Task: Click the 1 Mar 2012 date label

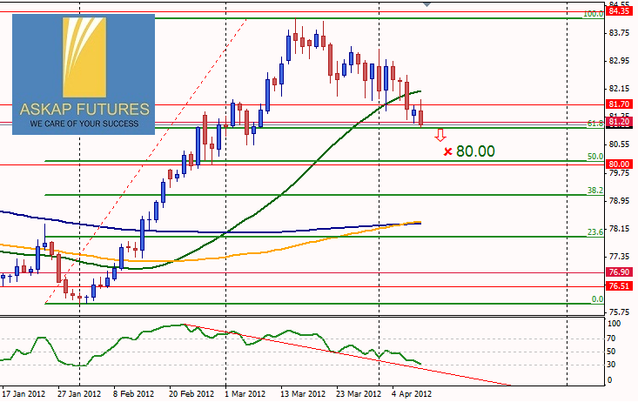Action: pos(245,393)
